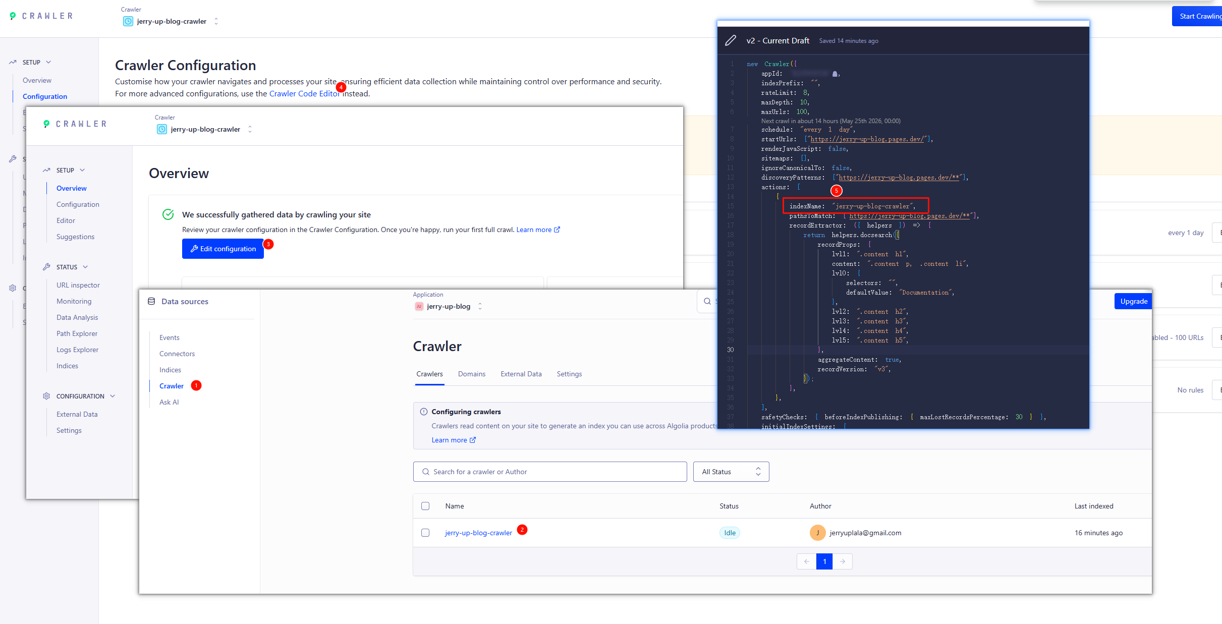Image resolution: width=1222 pixels, height=624 pixels.
Task: Click the gear icon on the back window's left edge
Action: 13,288
